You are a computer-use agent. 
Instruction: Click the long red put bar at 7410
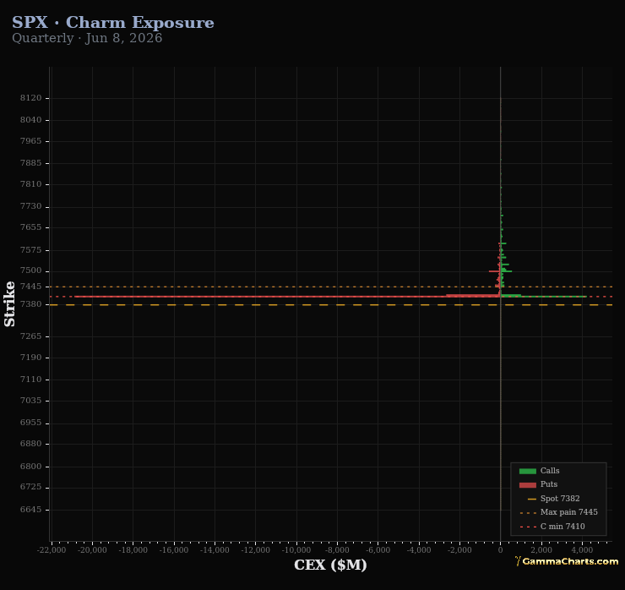287,297
